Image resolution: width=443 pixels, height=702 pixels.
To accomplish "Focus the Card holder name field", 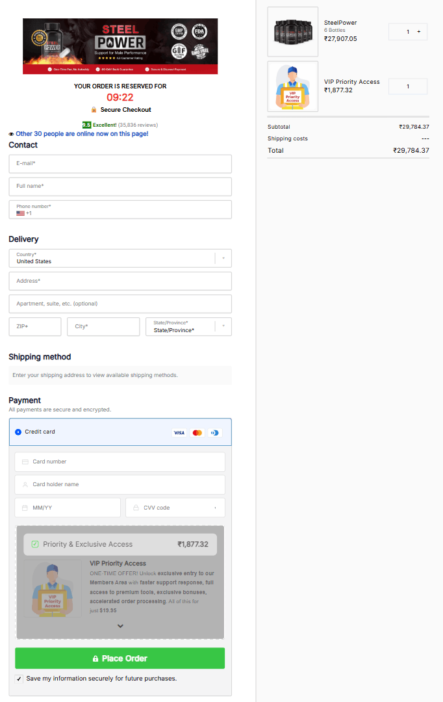I will 120,485.
